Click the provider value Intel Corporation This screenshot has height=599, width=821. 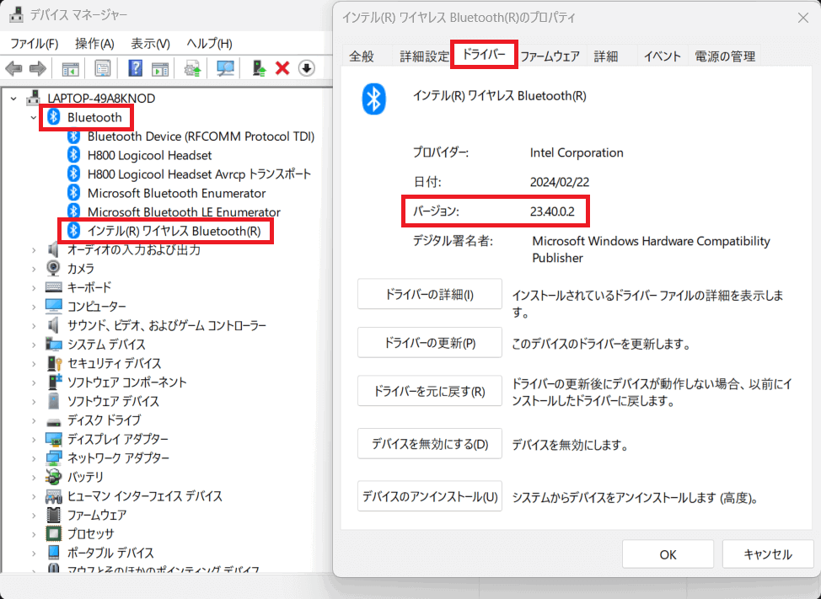pos(577,152)
